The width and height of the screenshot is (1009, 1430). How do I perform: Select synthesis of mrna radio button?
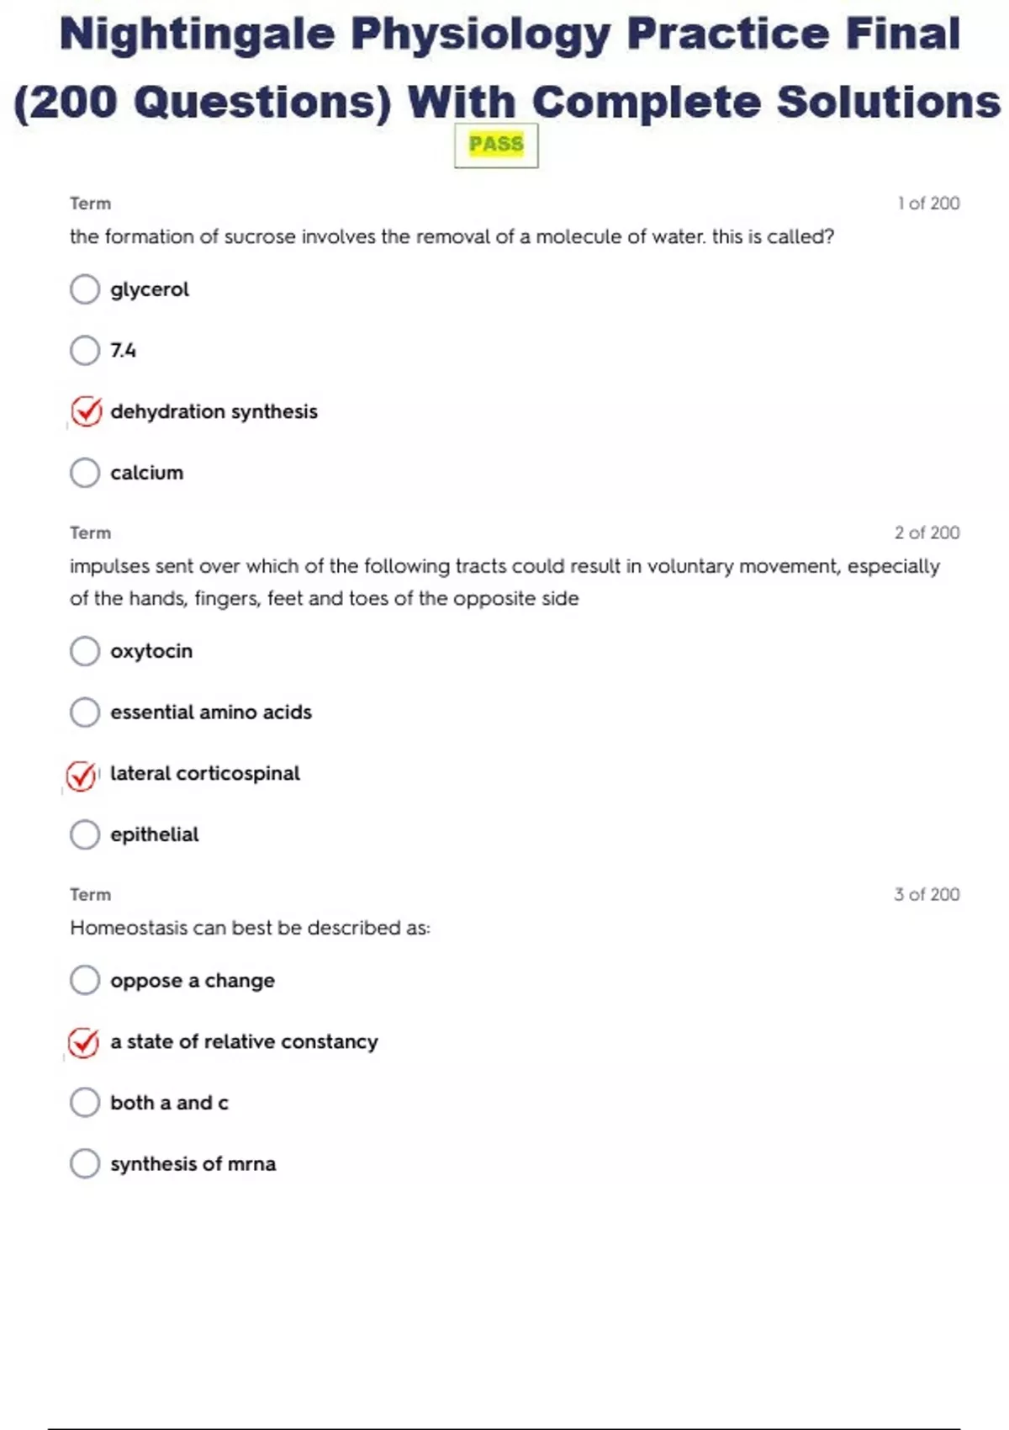click(x=85, y=1164)
